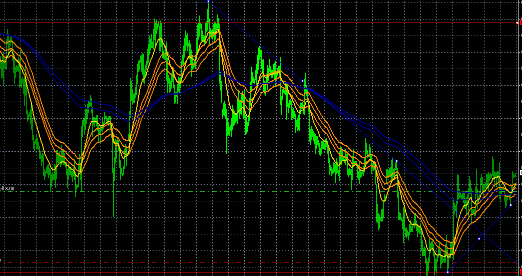Click the current price marker on the grey line
This screenshot has height=276, width=522.
[x=520, y=173]
